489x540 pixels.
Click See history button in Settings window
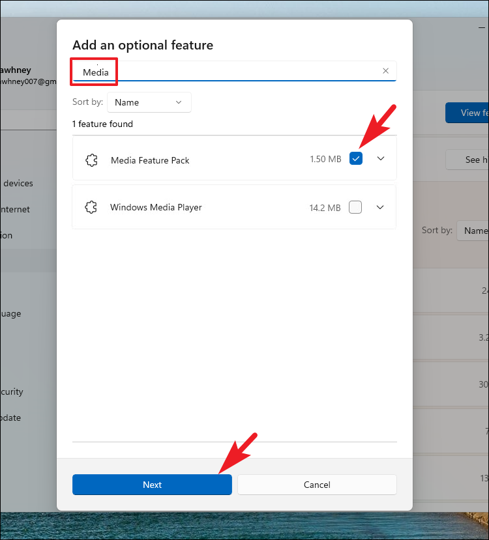tap(467, 160)
